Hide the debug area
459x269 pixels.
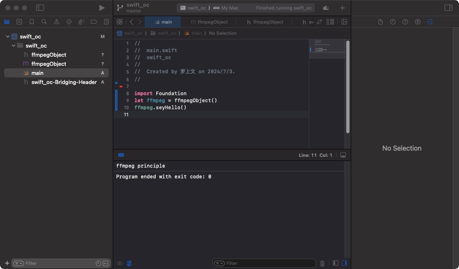[343, 155]
